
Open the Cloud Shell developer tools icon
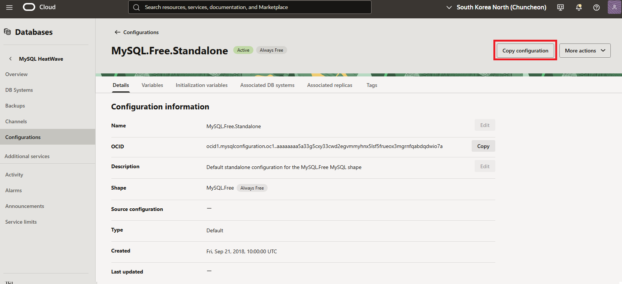561,7
